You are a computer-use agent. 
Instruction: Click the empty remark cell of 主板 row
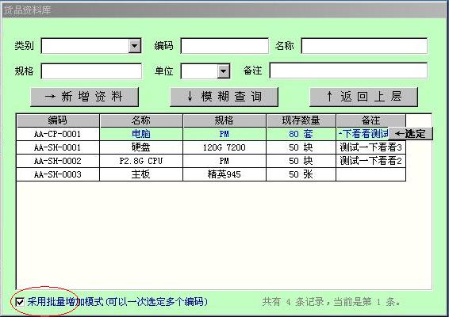pyautogui.click(x=371, y=174)
